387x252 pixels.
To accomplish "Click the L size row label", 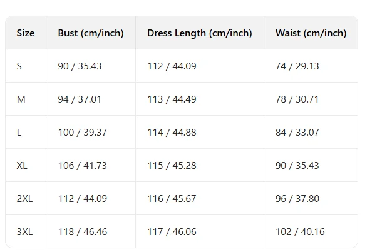I will pyautogui.click(x=19, y=133).
